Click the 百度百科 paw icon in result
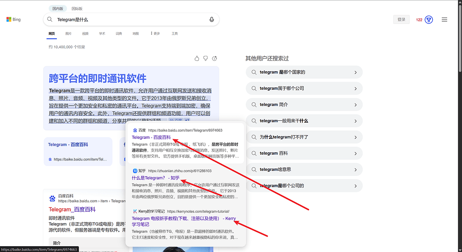 tap(52, 198)
